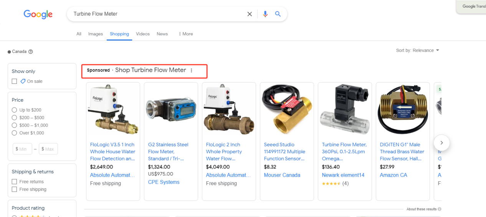Click the US$975.00 price text
Screen dimensions: 486x217
pos(160,174)
